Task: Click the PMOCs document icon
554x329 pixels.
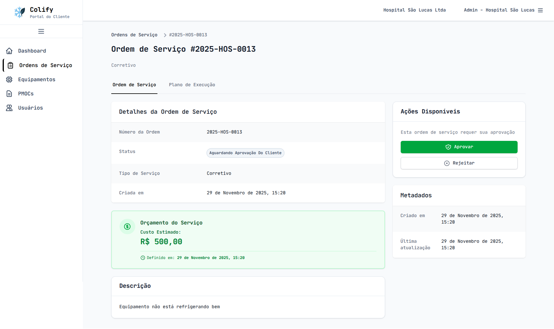Action: click(9, 94)
